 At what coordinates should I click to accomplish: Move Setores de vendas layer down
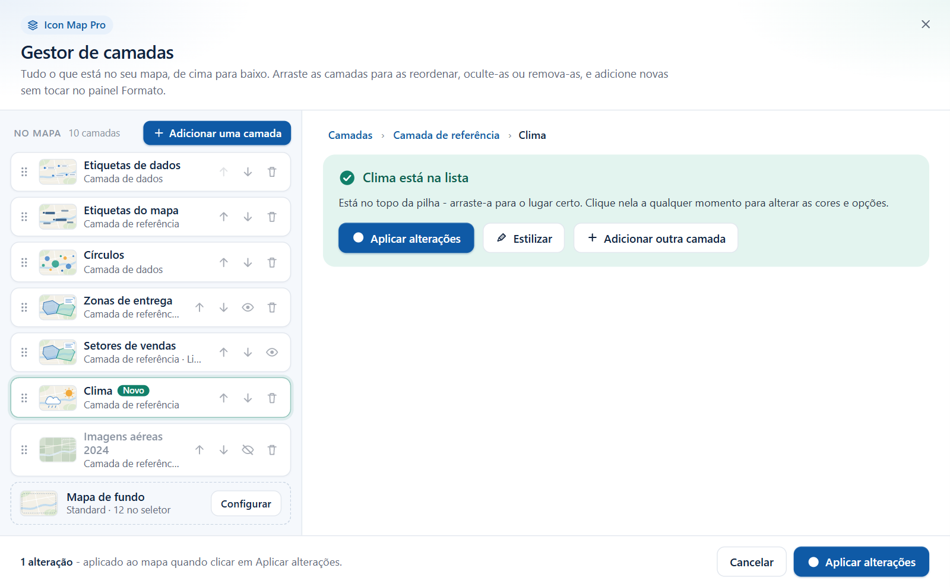tap(248, 353)
